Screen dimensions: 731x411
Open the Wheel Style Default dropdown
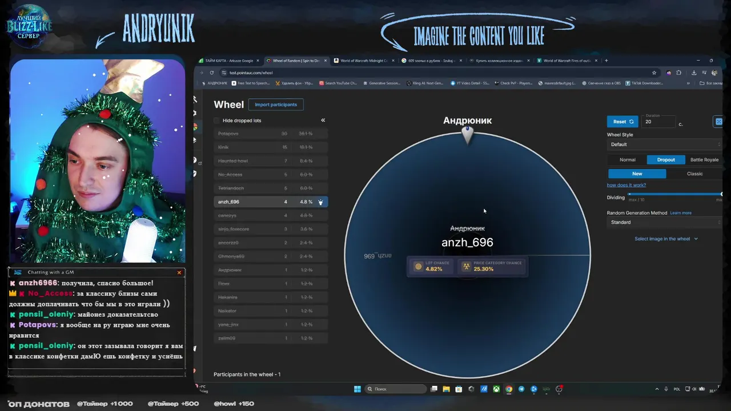click(665, 144)
